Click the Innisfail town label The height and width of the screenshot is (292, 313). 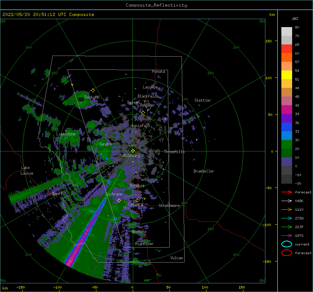[141, 126]
